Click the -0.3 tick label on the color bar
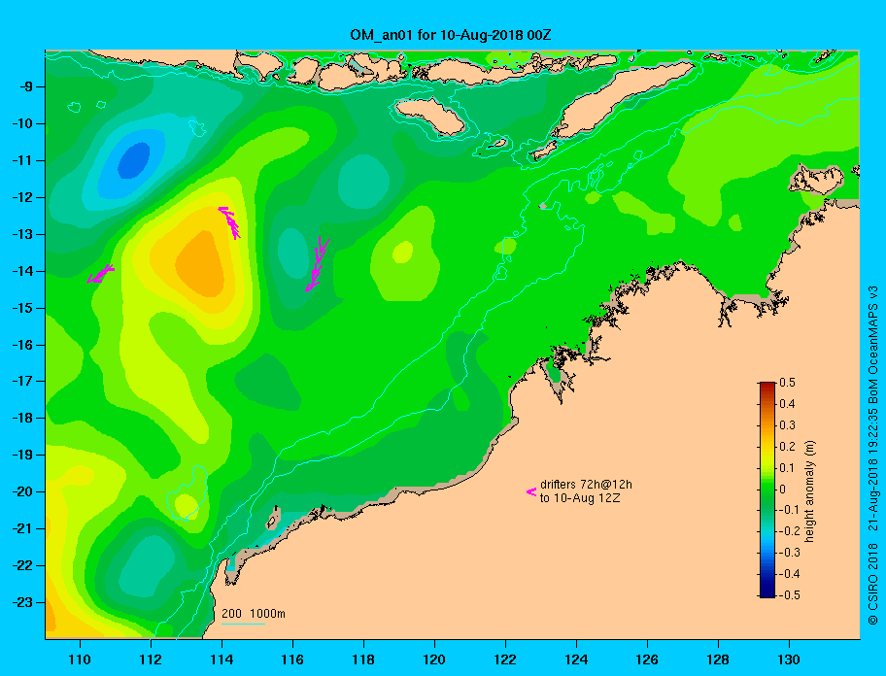The width and height of the screenshot is (886, 676). click(x=790, y=553)
